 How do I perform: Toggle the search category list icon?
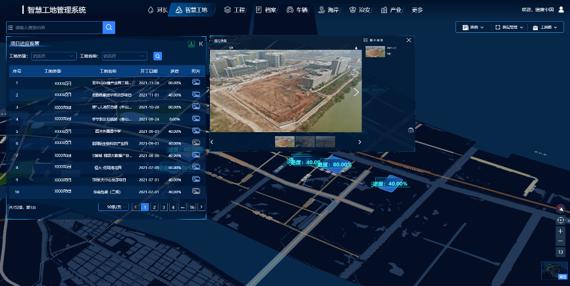coord(10,27)
